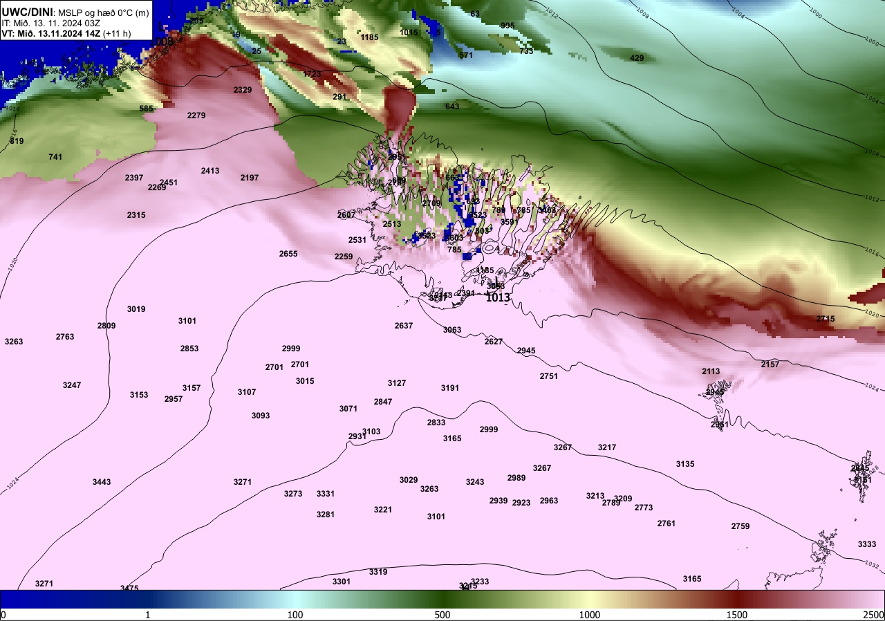Click the 3127 height value

[x=397, y=383]
